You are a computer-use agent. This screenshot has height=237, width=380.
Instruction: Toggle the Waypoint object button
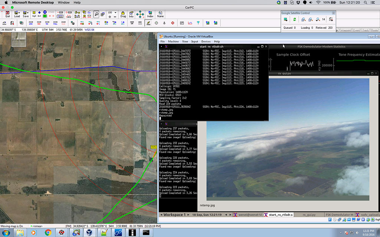(x=345, y=30)
